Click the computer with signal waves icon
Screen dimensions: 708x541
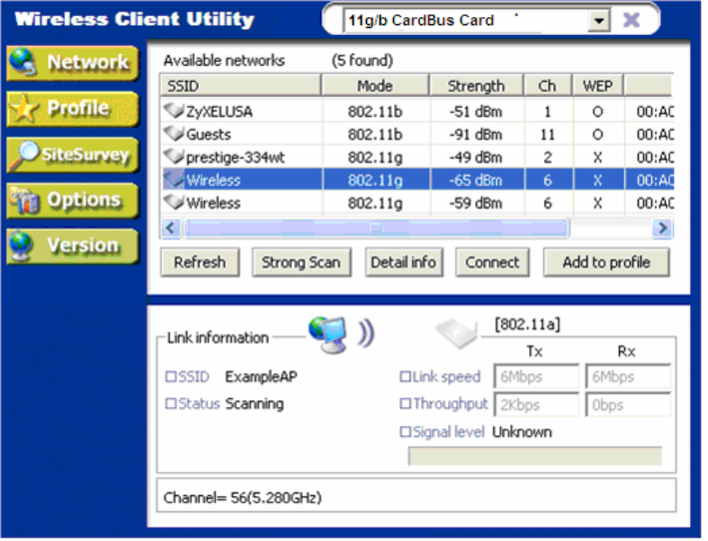coord(341,335)
